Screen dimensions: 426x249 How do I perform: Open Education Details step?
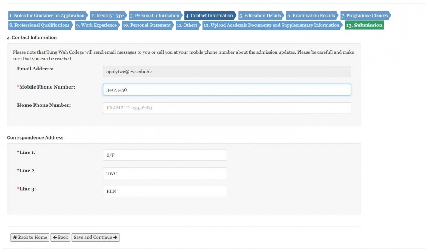point(260,16)
